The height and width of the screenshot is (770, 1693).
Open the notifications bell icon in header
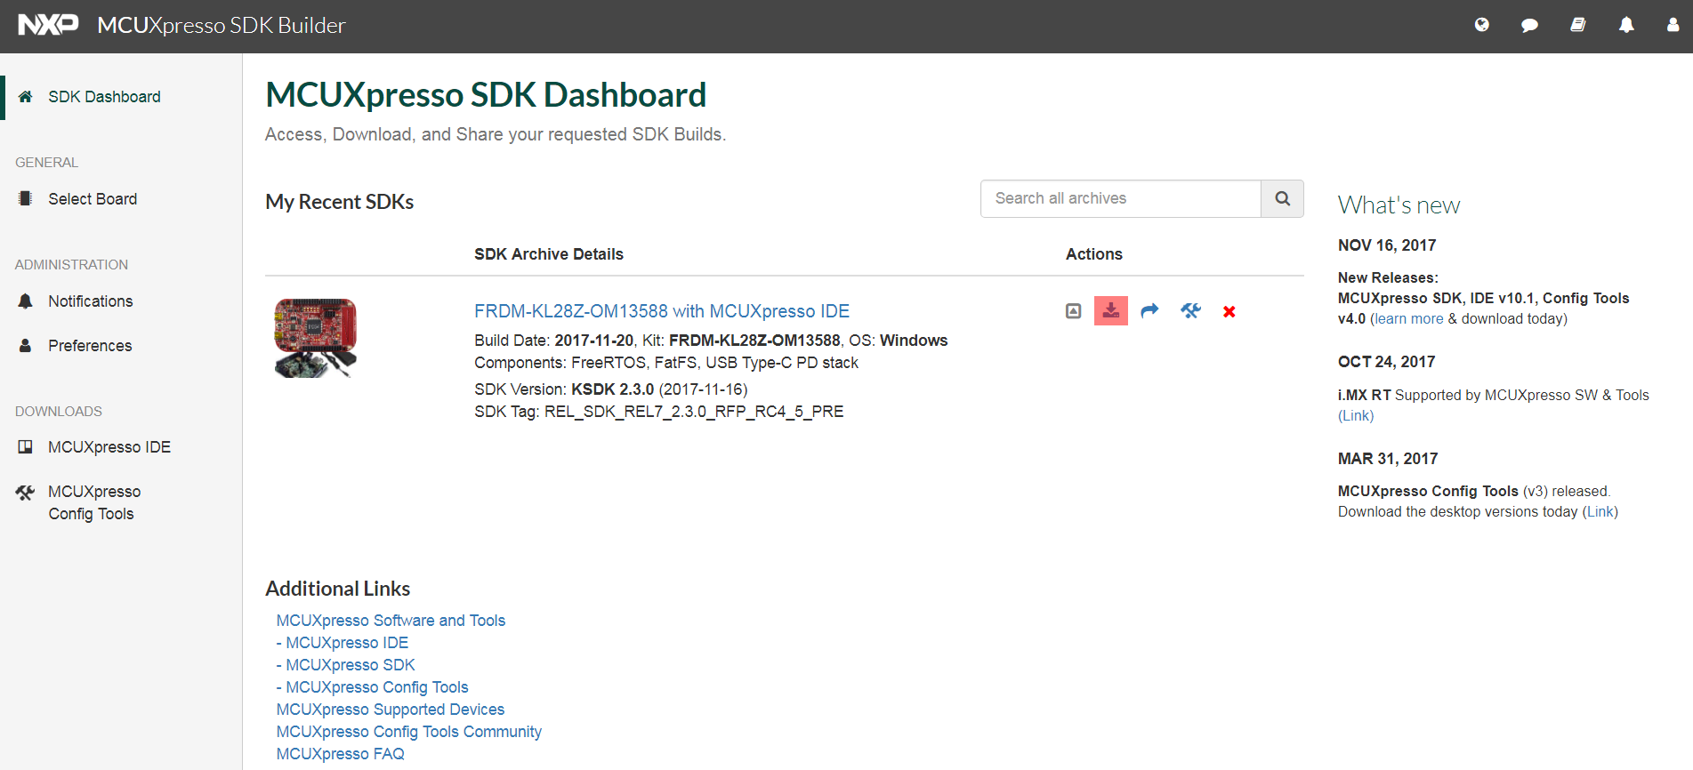[1625, 25]
